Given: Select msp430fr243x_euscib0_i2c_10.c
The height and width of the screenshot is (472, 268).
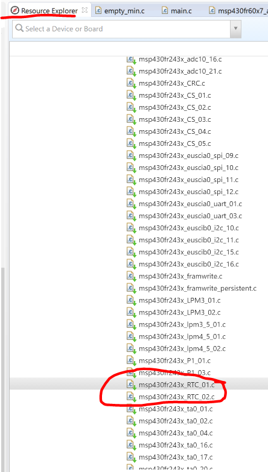Looking at the screenshot, I should [x=189, y=228].
